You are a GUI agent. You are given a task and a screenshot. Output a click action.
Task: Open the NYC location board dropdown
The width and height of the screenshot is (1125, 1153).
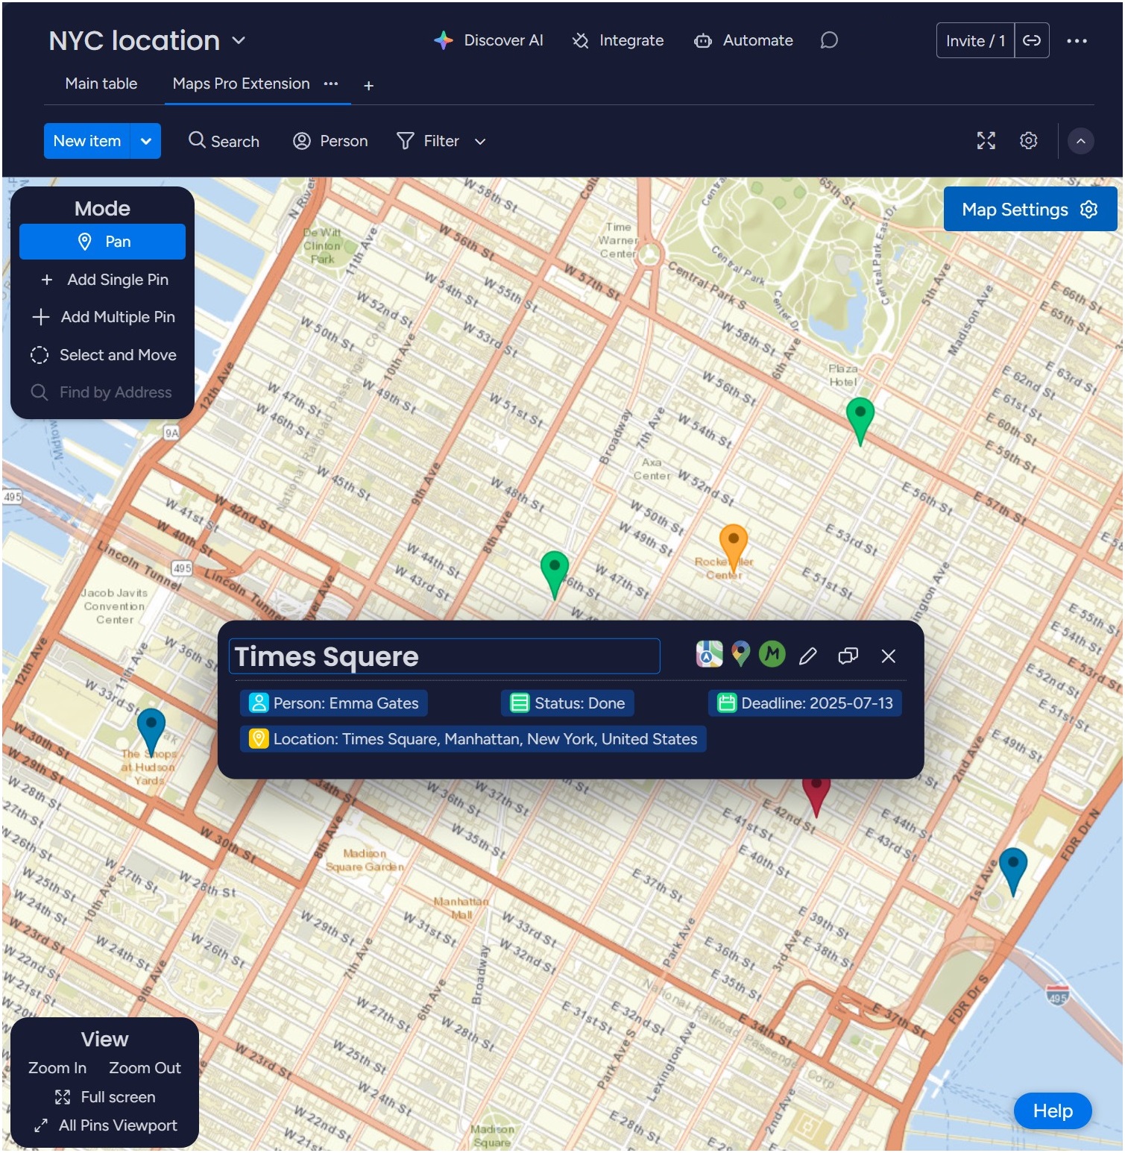(238, 41)
